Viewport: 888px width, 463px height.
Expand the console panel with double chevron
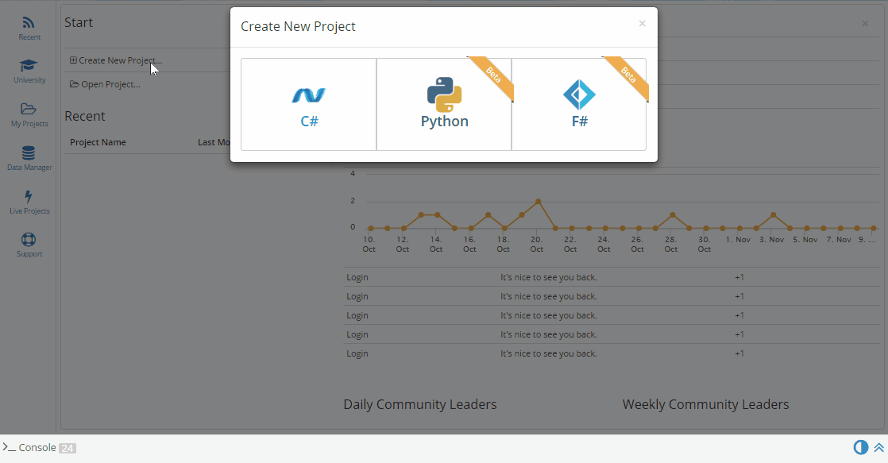[x=878, y=447]
